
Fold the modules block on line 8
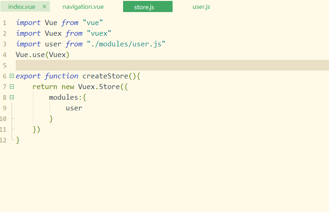(12, 97)
